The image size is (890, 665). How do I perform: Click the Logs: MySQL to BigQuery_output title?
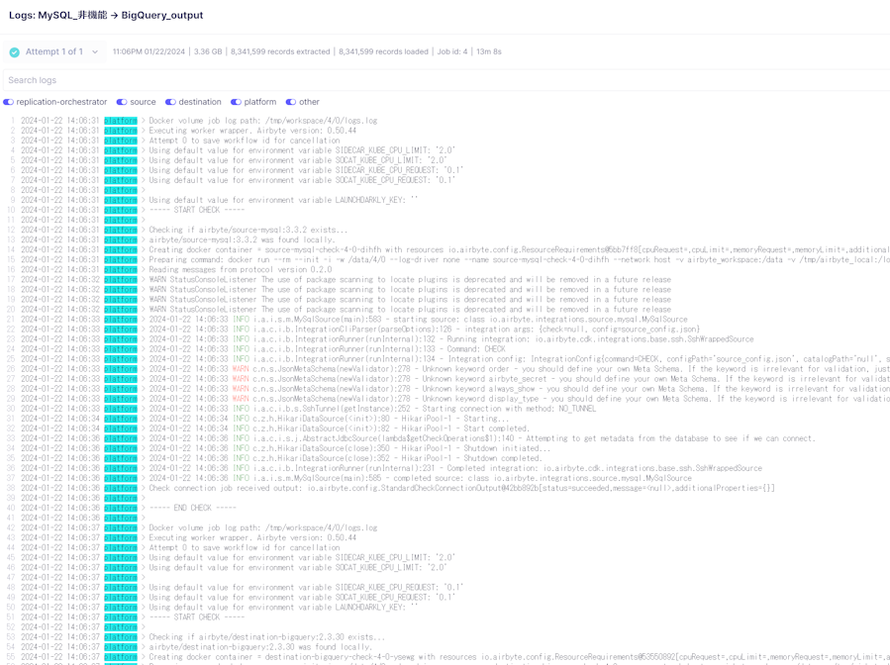point(106,15)
